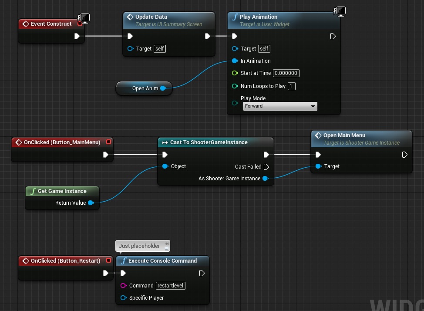Click the OnClicked Button_Restart exec output pin

click(106, 273)
